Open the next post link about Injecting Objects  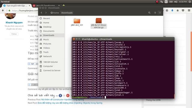click(x=70, y=103)
